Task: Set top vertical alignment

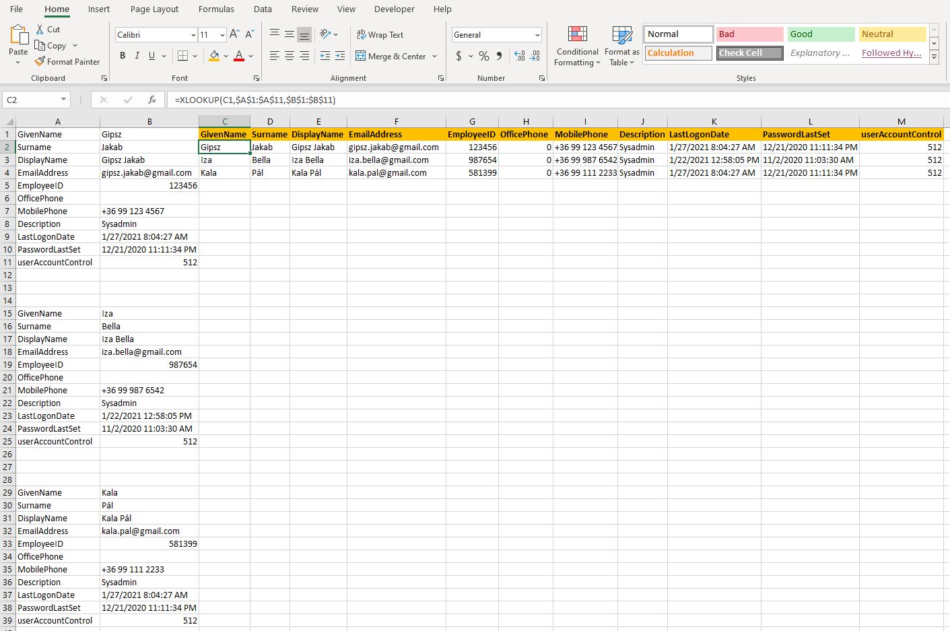Action: pyautogui.click(x=275, y=34)
